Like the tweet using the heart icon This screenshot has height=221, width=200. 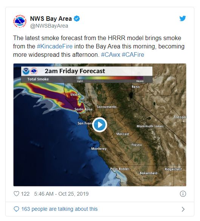16,194
